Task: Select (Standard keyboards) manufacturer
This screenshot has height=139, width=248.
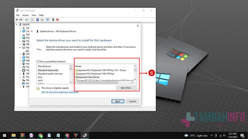Action: [x=48, y=70]
